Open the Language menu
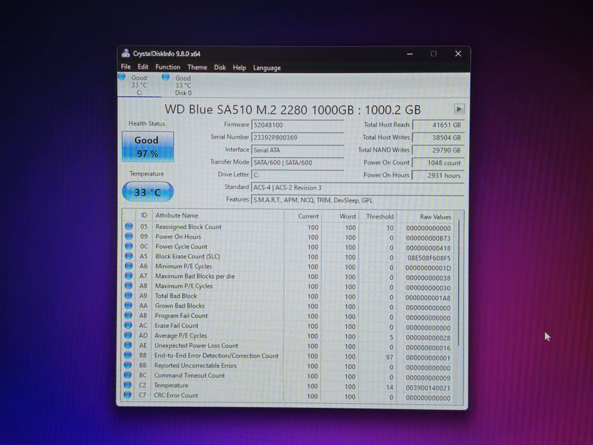 267,68
